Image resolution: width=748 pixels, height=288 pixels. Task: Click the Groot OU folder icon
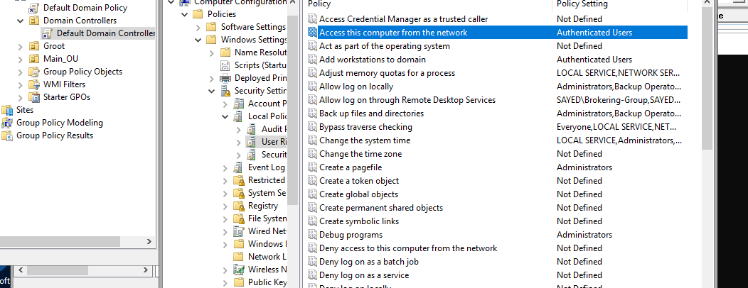34,46
